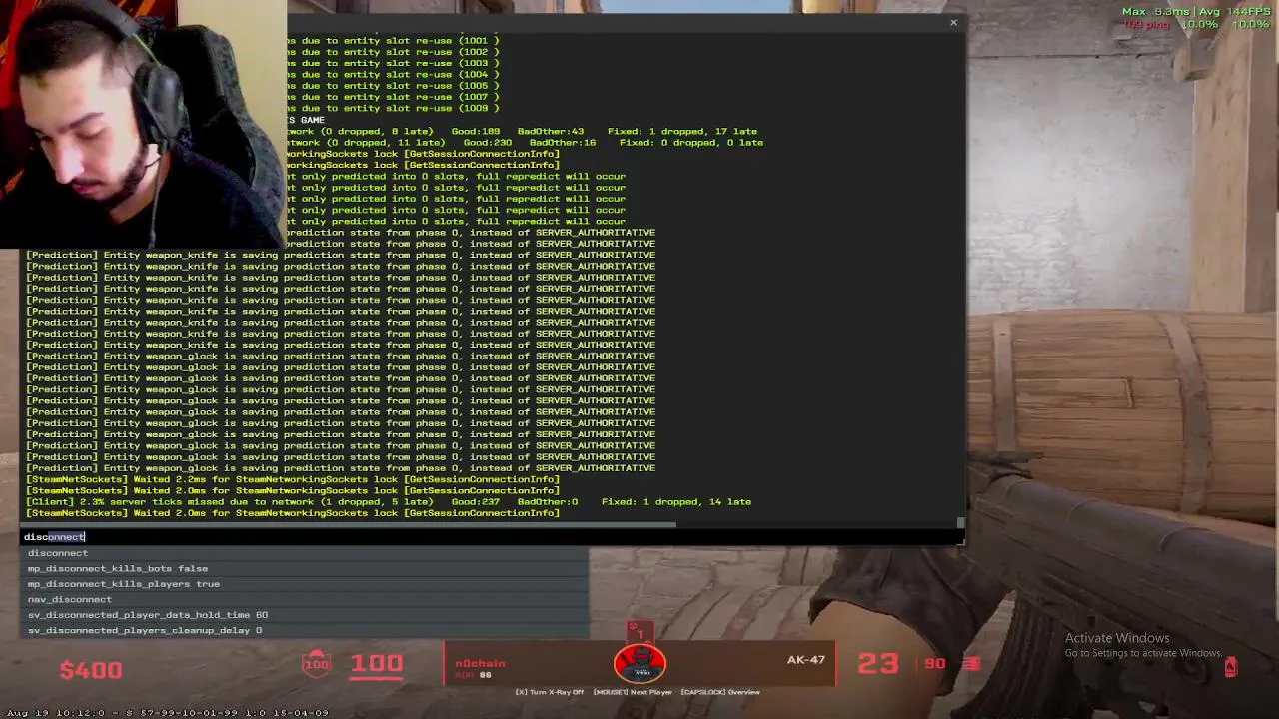Click the console horizontal scrollbar
Screen dimensions: 1279x719
click(350, 523)
